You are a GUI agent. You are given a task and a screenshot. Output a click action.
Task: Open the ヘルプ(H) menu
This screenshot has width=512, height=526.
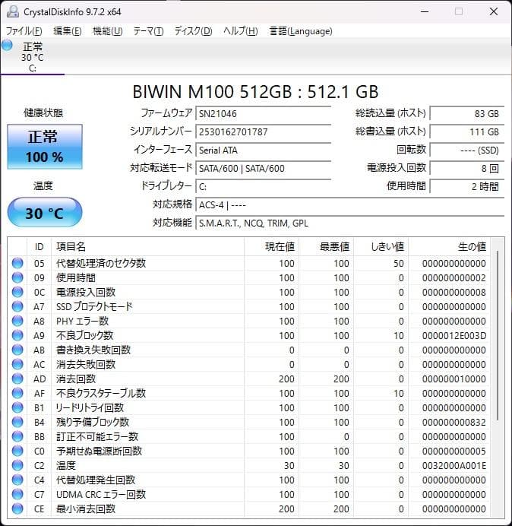pos(241,31)
